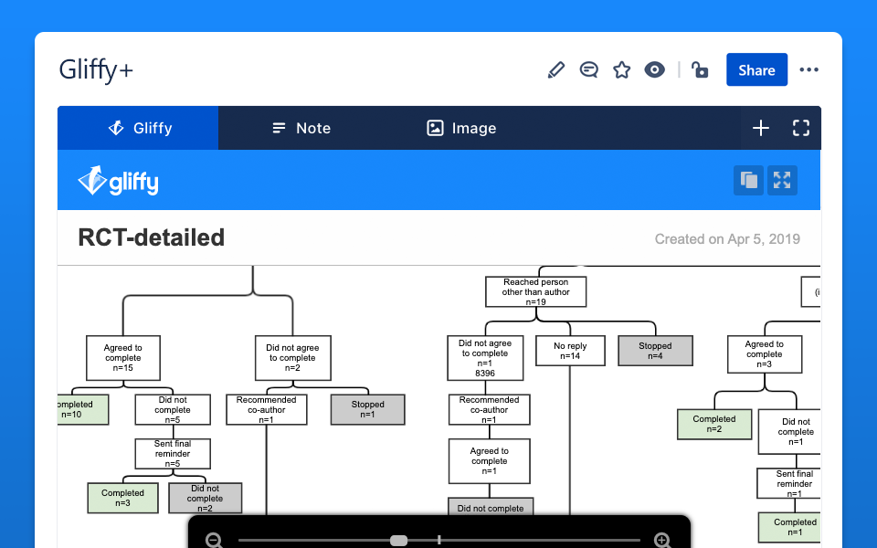The image size is (877, 548).
Task: Click the RCT-detailed diagram title
Action: 152,238
